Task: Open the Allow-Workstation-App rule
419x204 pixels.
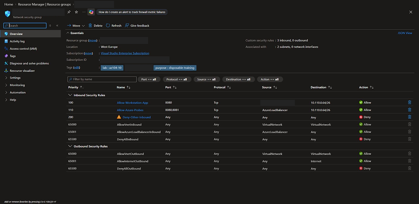Action: pos(132,103)
